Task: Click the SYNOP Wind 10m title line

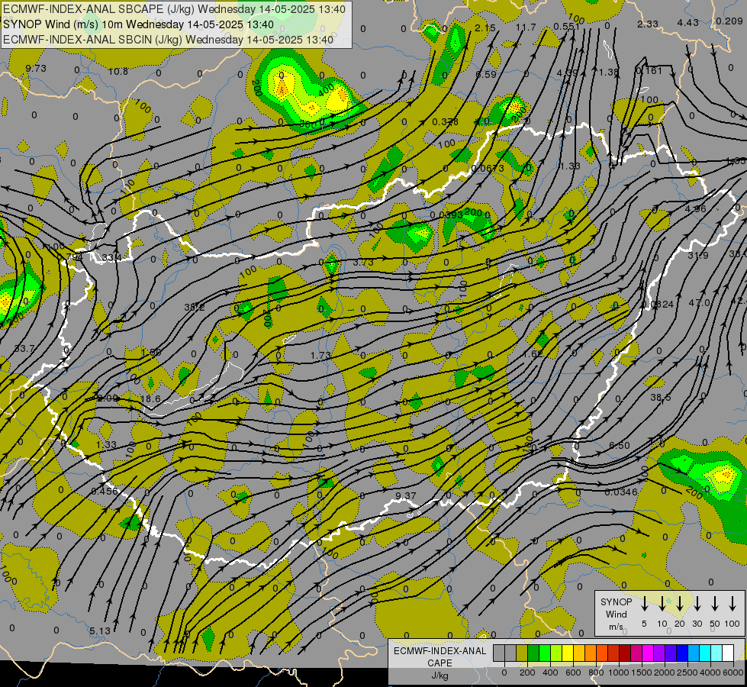Action: coord(138,24)
